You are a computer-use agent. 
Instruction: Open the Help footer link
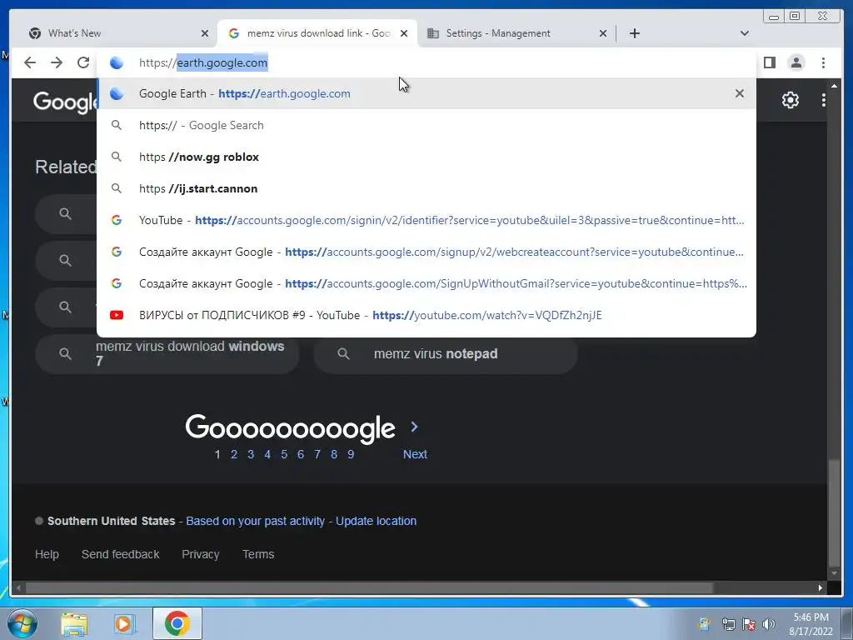(x=47, y=554)
